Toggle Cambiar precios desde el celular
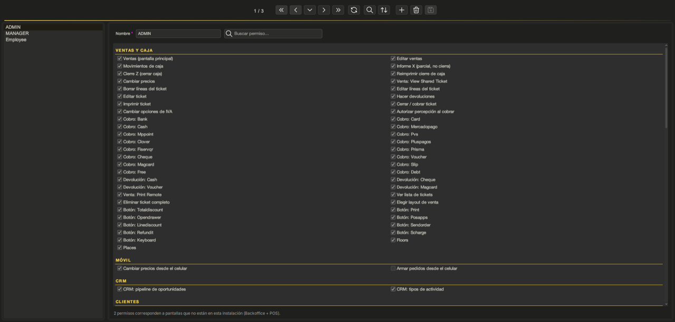 pos(120,268)
